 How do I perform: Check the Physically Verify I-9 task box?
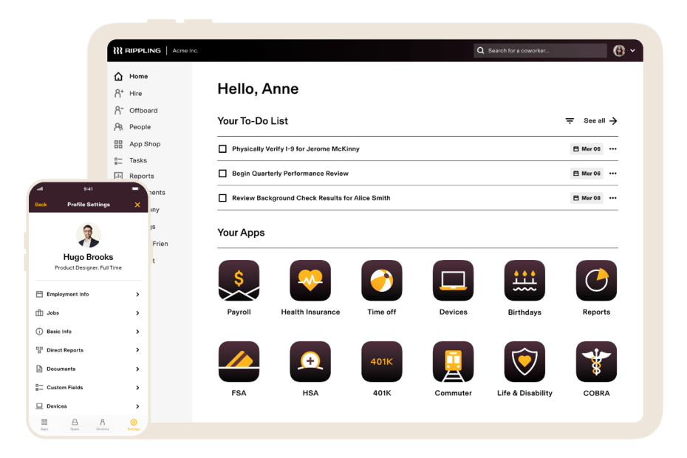coord(222,149)
